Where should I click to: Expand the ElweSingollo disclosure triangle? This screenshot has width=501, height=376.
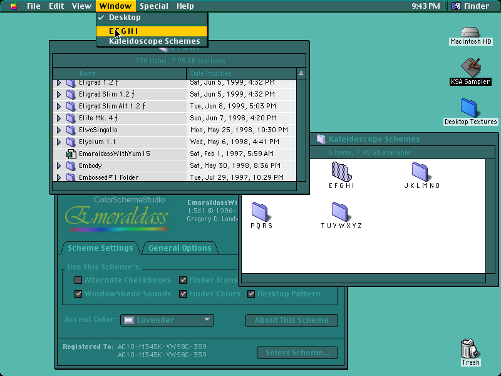pos(59,130)
